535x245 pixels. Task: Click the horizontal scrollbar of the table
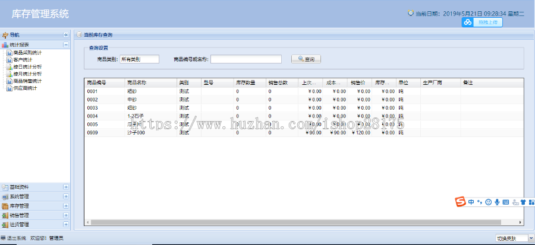[x=295, y=222]
